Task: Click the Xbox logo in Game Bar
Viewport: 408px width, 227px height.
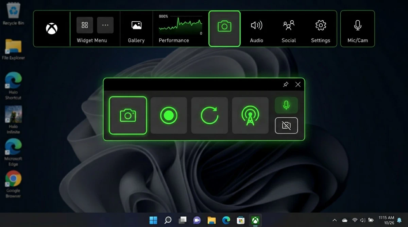Action: point(52,29)
